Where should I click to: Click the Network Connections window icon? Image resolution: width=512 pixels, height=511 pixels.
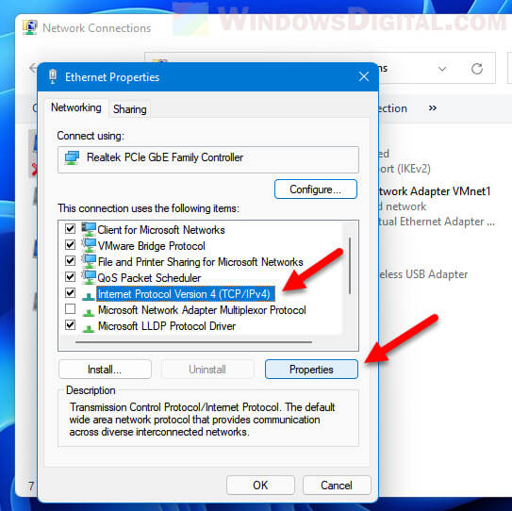tap(30, 27)
